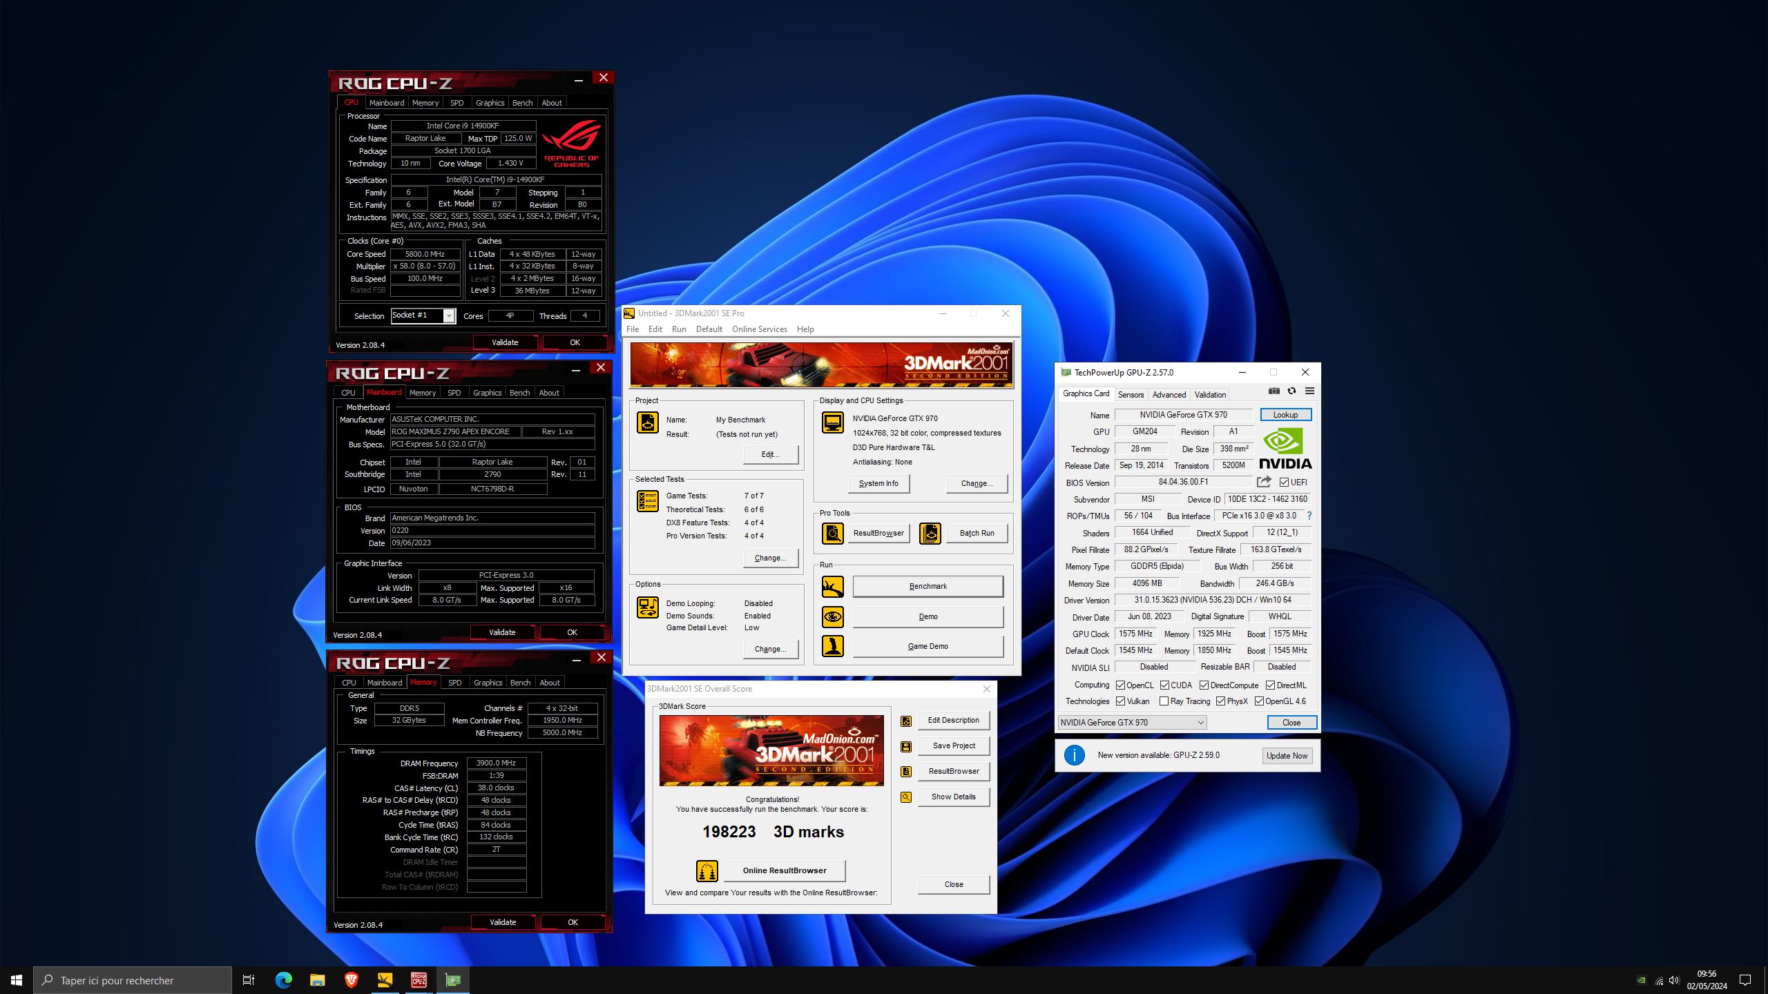Viewport: 1768px width, 994px height.
Task: Open the Graphics tab in the Mainboard CPU-Z window
Action: pyautogui.click(x=487, y=393)
